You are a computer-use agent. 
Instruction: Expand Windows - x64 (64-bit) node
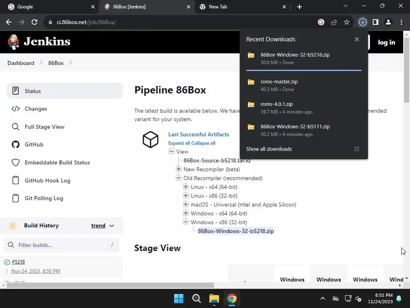coord(186,213)
